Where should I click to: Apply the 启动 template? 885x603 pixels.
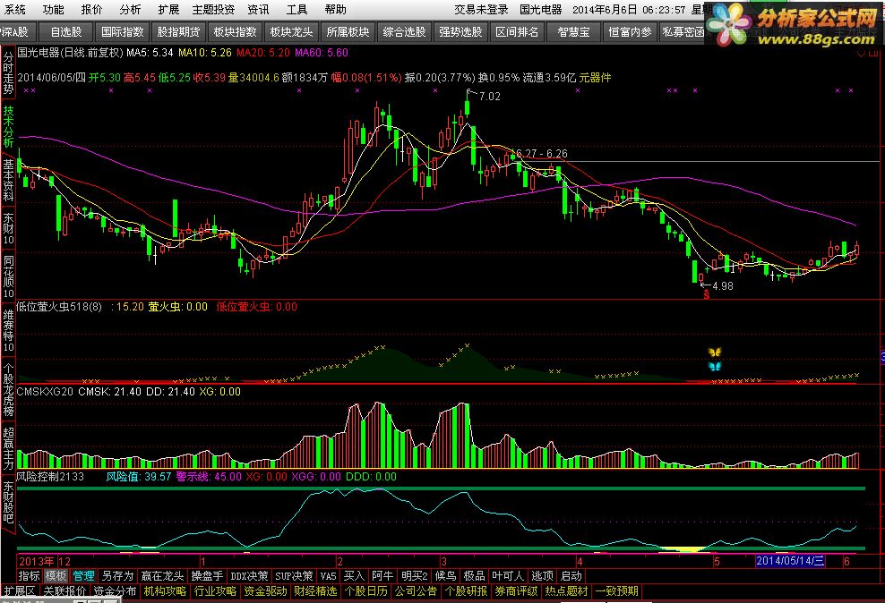click(571, 576)
